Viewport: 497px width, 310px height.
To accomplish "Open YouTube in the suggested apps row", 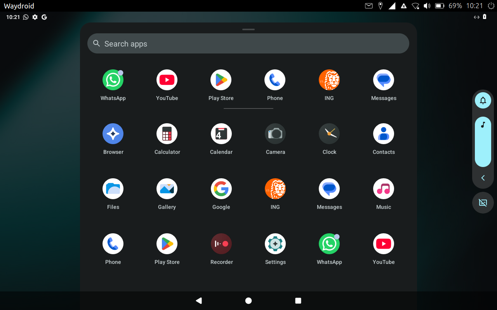I will 167,80.
